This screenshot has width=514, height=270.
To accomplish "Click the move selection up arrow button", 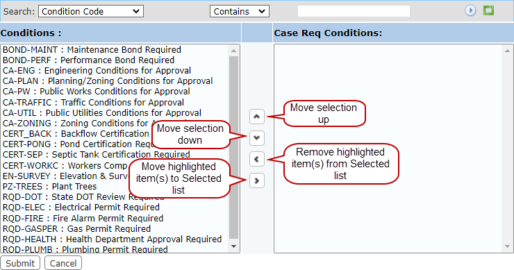I will 257,117.
